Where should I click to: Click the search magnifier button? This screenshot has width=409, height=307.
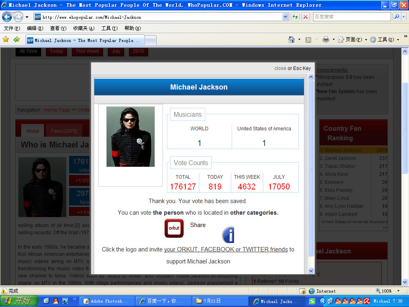[x=397, y=17]
